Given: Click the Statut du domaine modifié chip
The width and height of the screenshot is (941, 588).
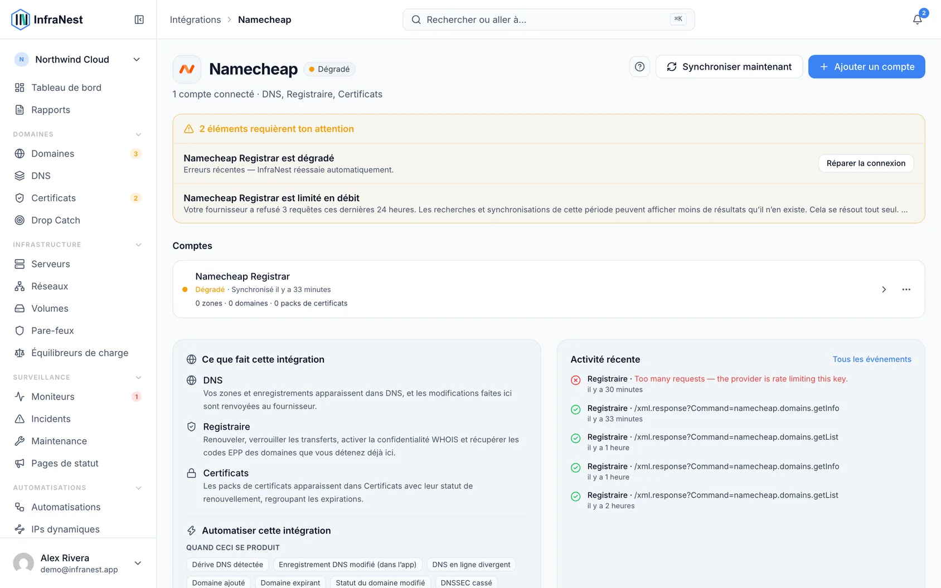Looking at the screenshot, I should (380, 582).
